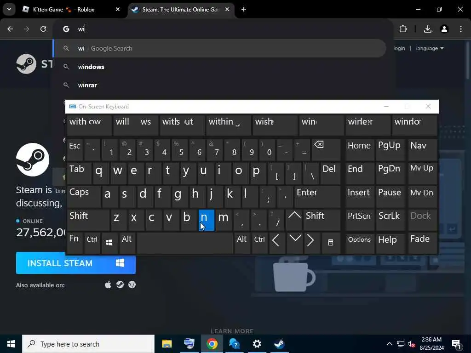Open Chrome's downloads icon
The image size is (471, 353).
(428, 29)
